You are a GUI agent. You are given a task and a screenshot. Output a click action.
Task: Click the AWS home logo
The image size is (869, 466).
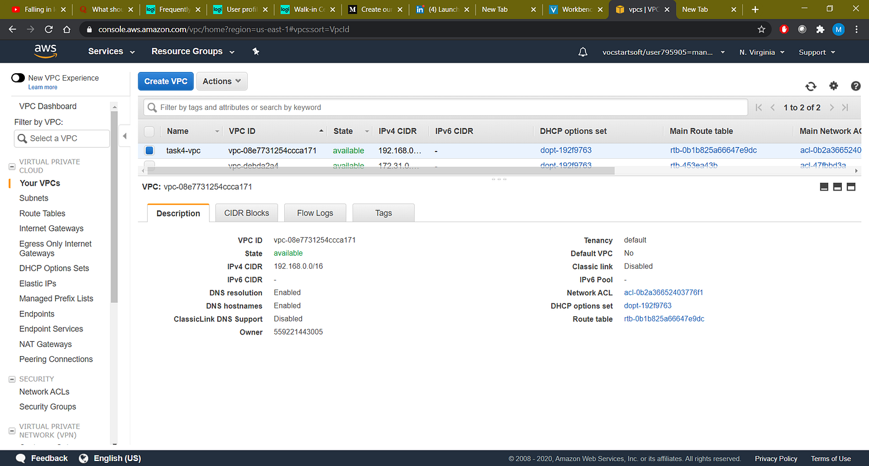click(x=45, y=51)
